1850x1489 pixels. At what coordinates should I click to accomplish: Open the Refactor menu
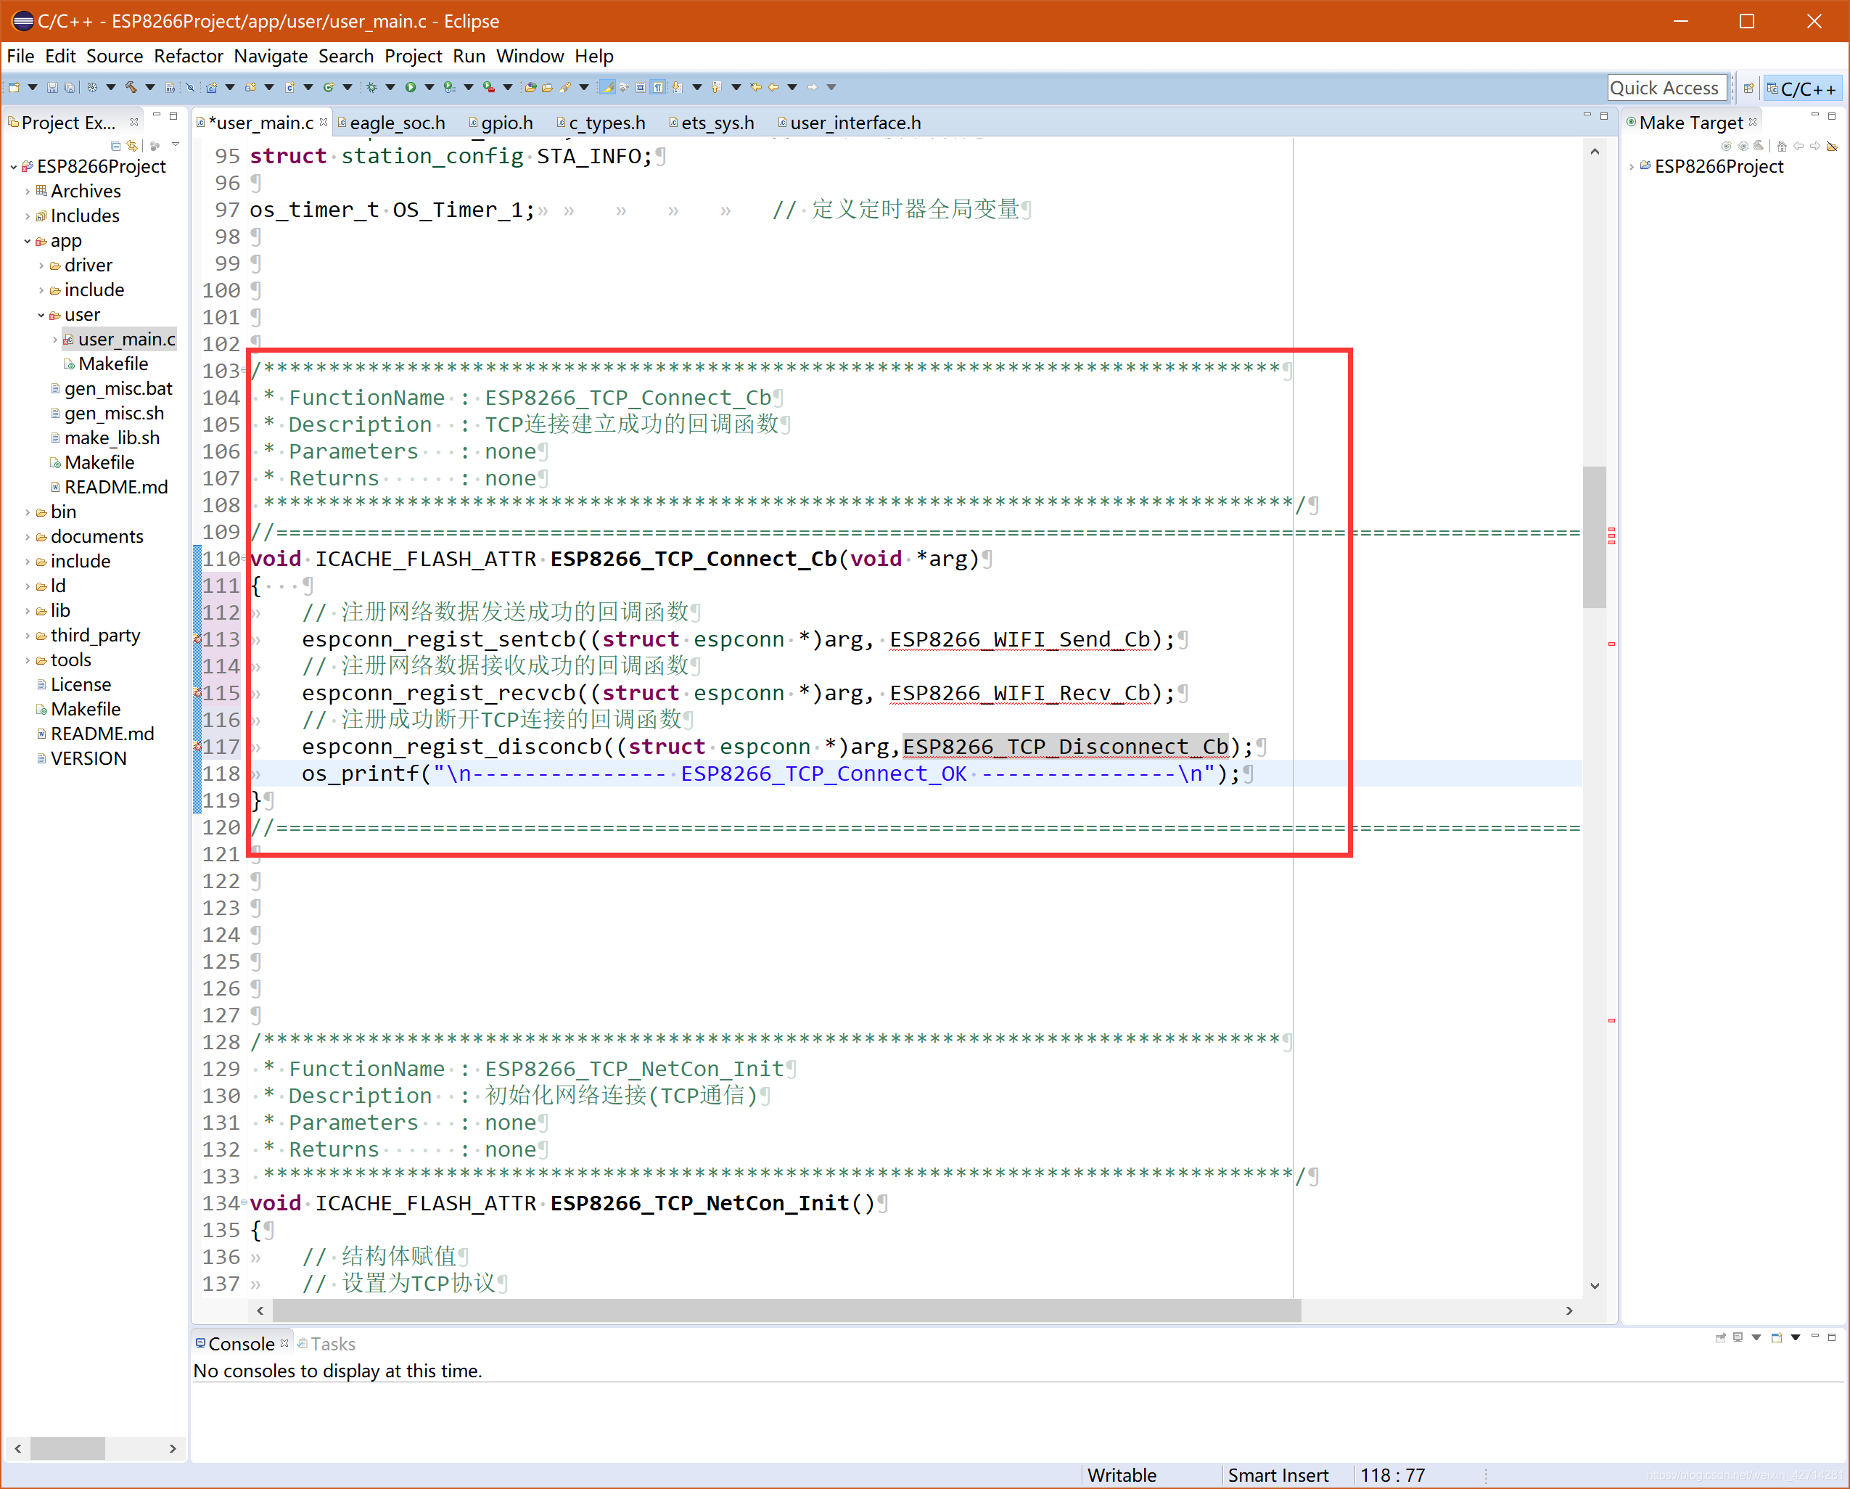coord(188,57)
